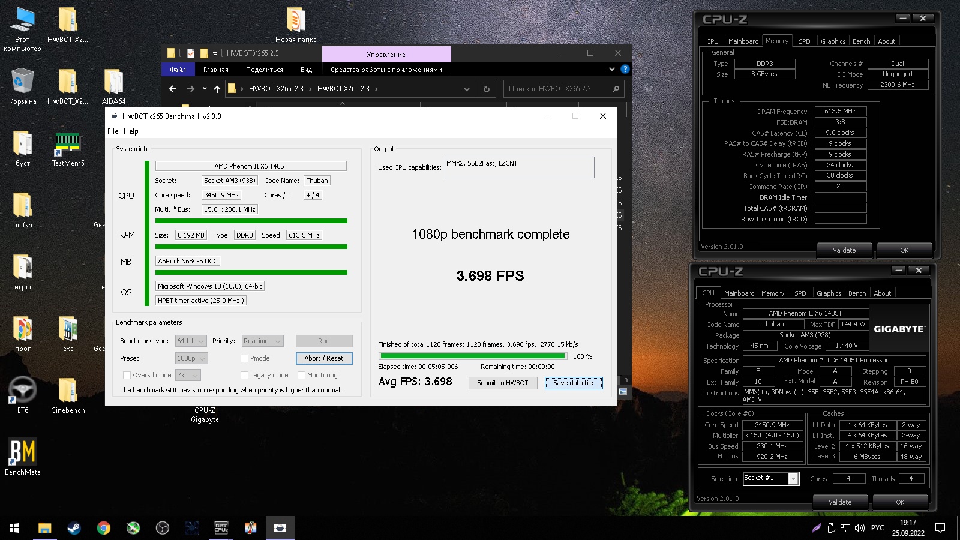Open the 'игры' desktop folder

click(23, 273)
